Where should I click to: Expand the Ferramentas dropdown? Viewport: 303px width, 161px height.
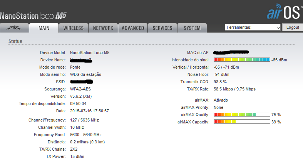[x=253, y=27]
